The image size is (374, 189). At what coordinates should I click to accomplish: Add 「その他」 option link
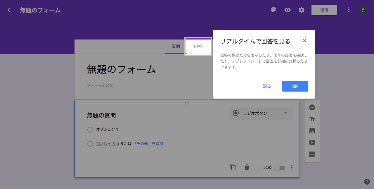pos(148,144)
